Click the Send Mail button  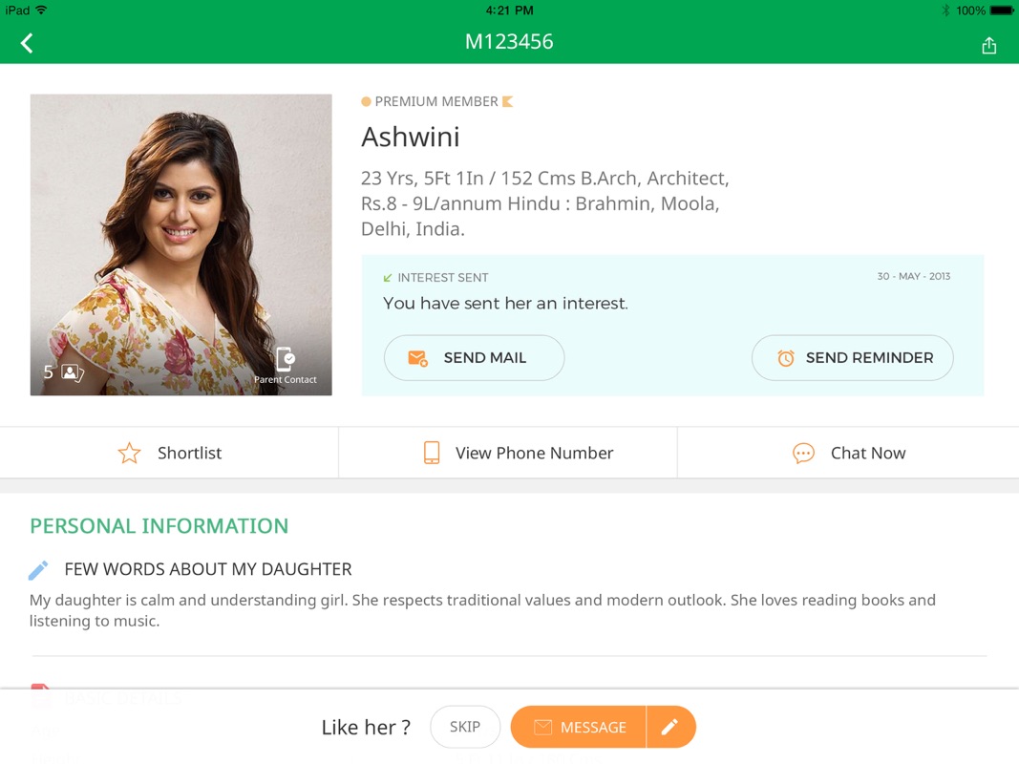[x=474, y=357]
